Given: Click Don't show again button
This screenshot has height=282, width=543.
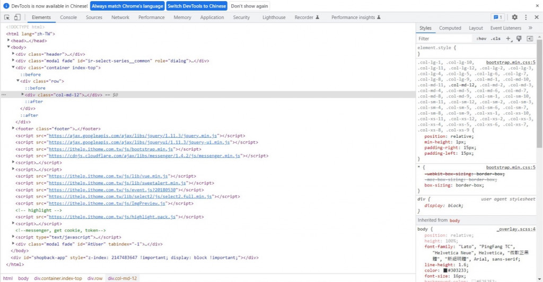Looking at the screenshot, I should pyautogui.click(x=249, y=6).
